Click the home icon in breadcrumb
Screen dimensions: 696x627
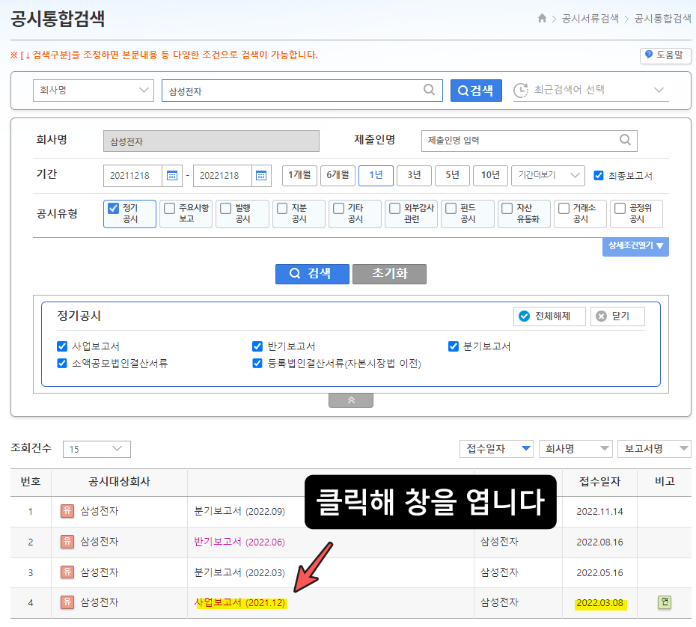542,18
